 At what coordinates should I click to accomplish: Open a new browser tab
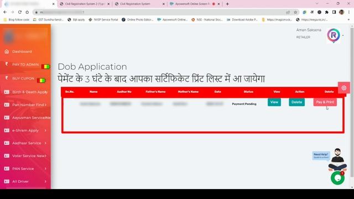227,4
